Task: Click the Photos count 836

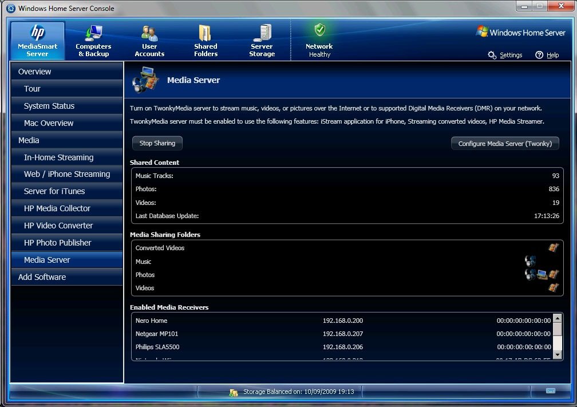Action: [554, 189]
